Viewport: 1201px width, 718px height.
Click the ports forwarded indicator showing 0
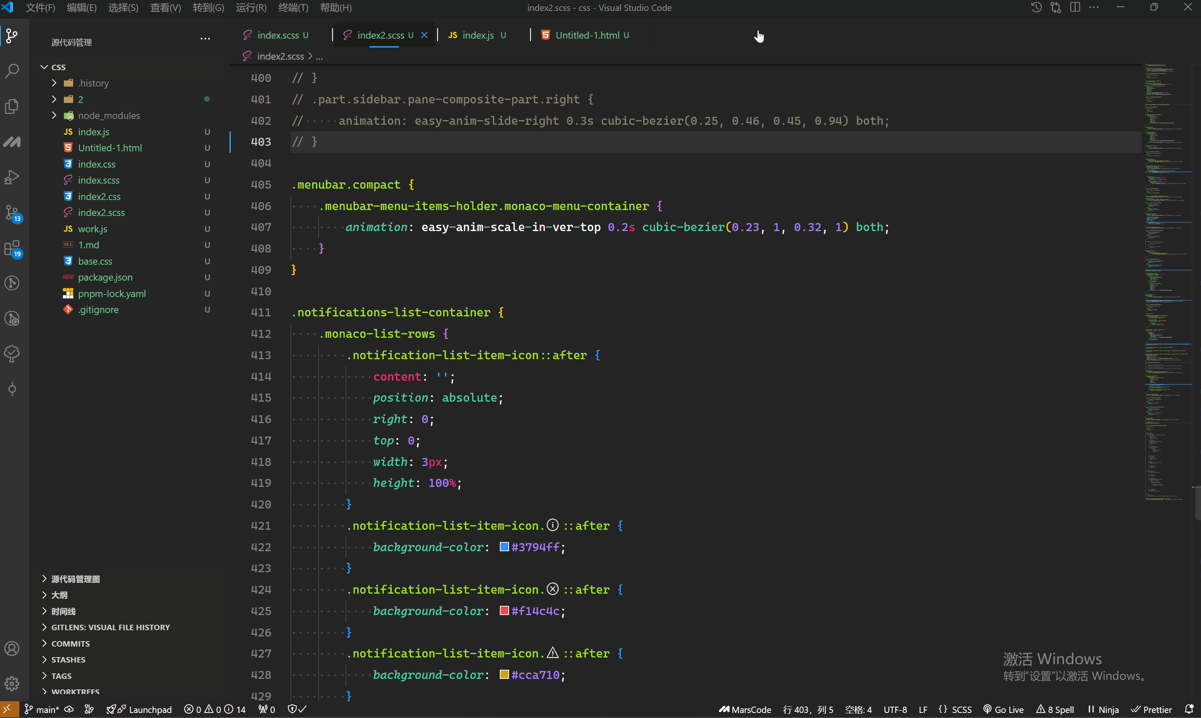pos(267,709)
